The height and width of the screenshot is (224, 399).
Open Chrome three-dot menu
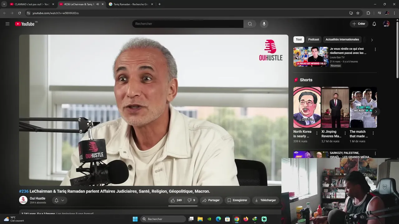[395, 13]
